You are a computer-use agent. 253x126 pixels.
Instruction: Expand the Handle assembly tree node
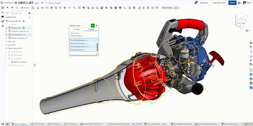7,38
